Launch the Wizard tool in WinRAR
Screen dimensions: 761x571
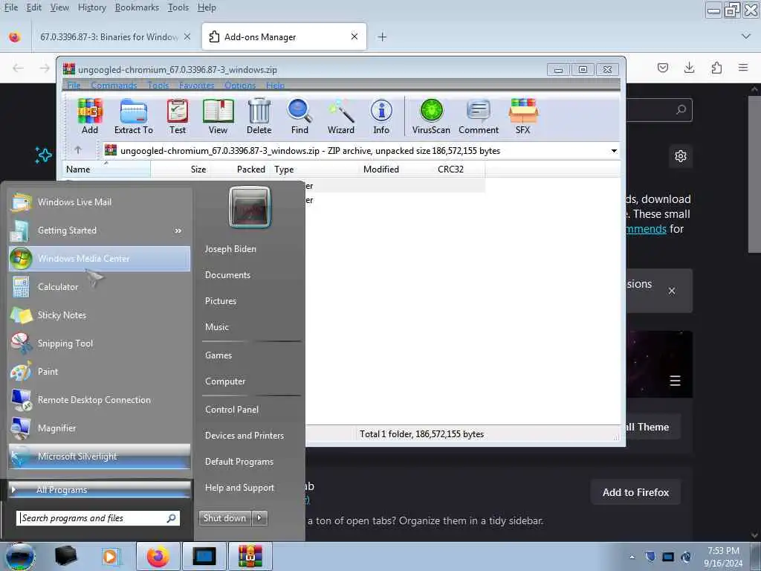click(340, 117)
